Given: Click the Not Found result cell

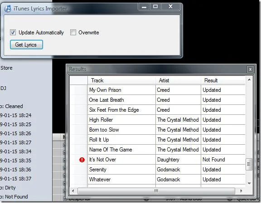Looking at the screenshot, I should (223, 160).
